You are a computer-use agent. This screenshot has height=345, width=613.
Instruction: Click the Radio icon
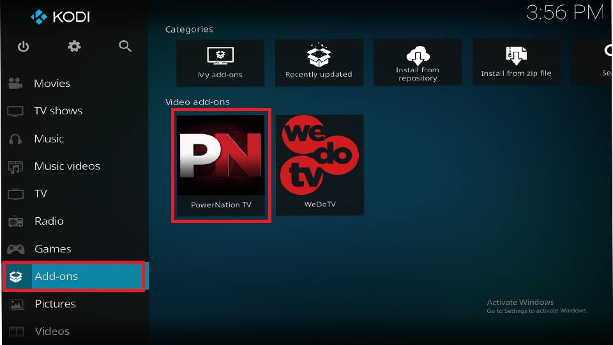(15, 222)
